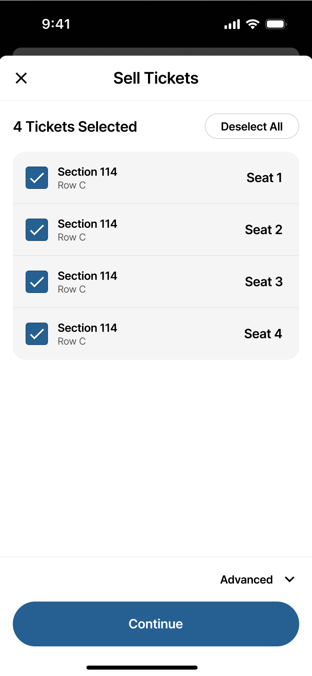Uncheck the Seat 2 ticket checkbox
312x676 pixels.
37,230
